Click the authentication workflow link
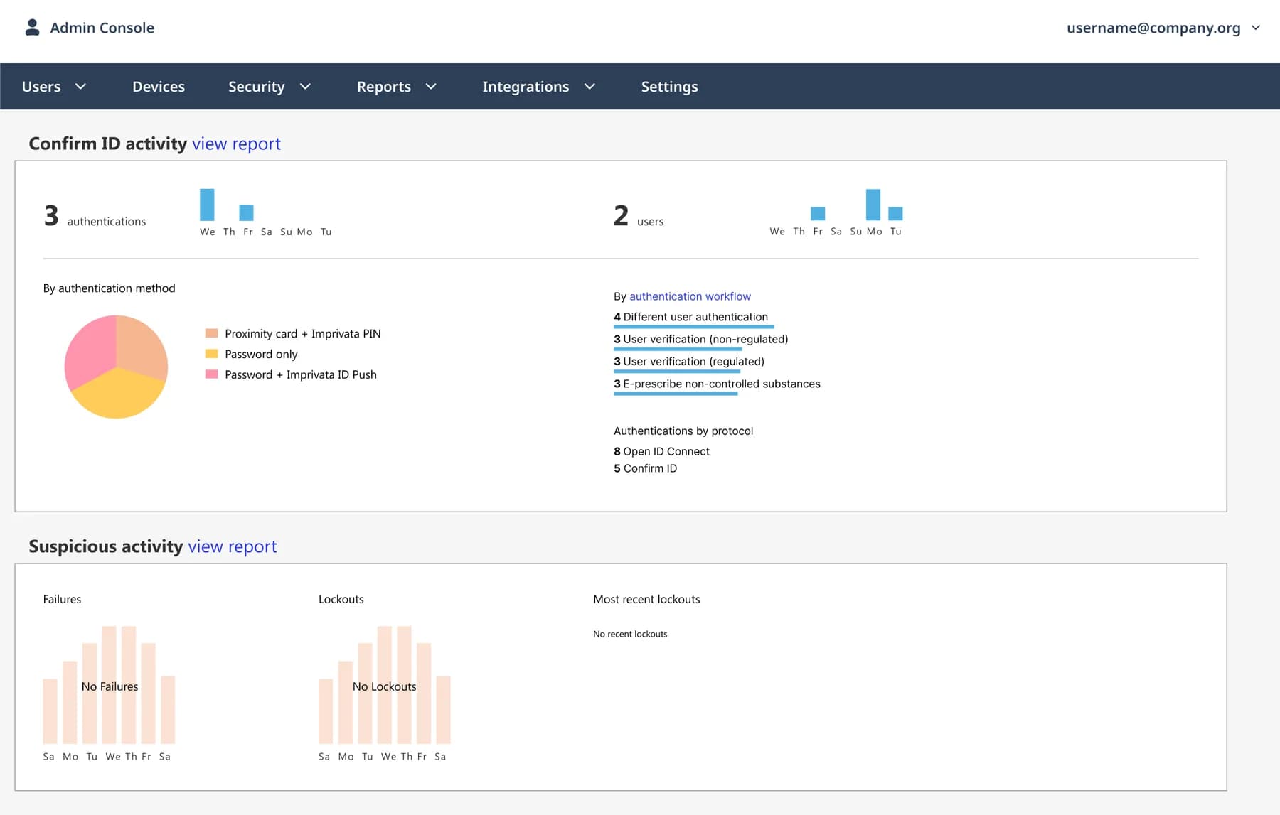 [690, 296]
